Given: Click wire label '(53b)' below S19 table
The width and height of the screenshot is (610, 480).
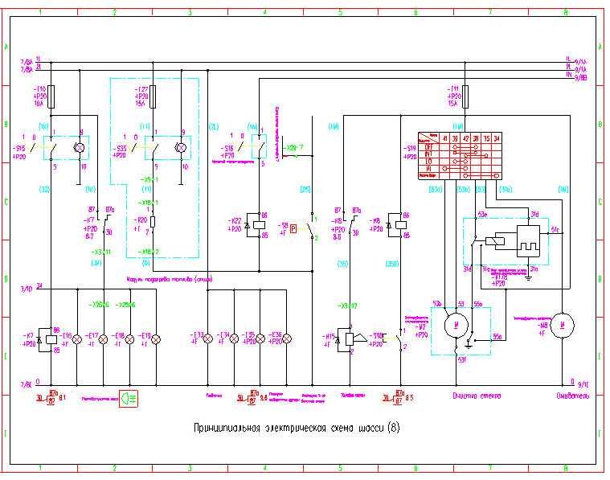Looking at the screenshot, I should [464, 190].
